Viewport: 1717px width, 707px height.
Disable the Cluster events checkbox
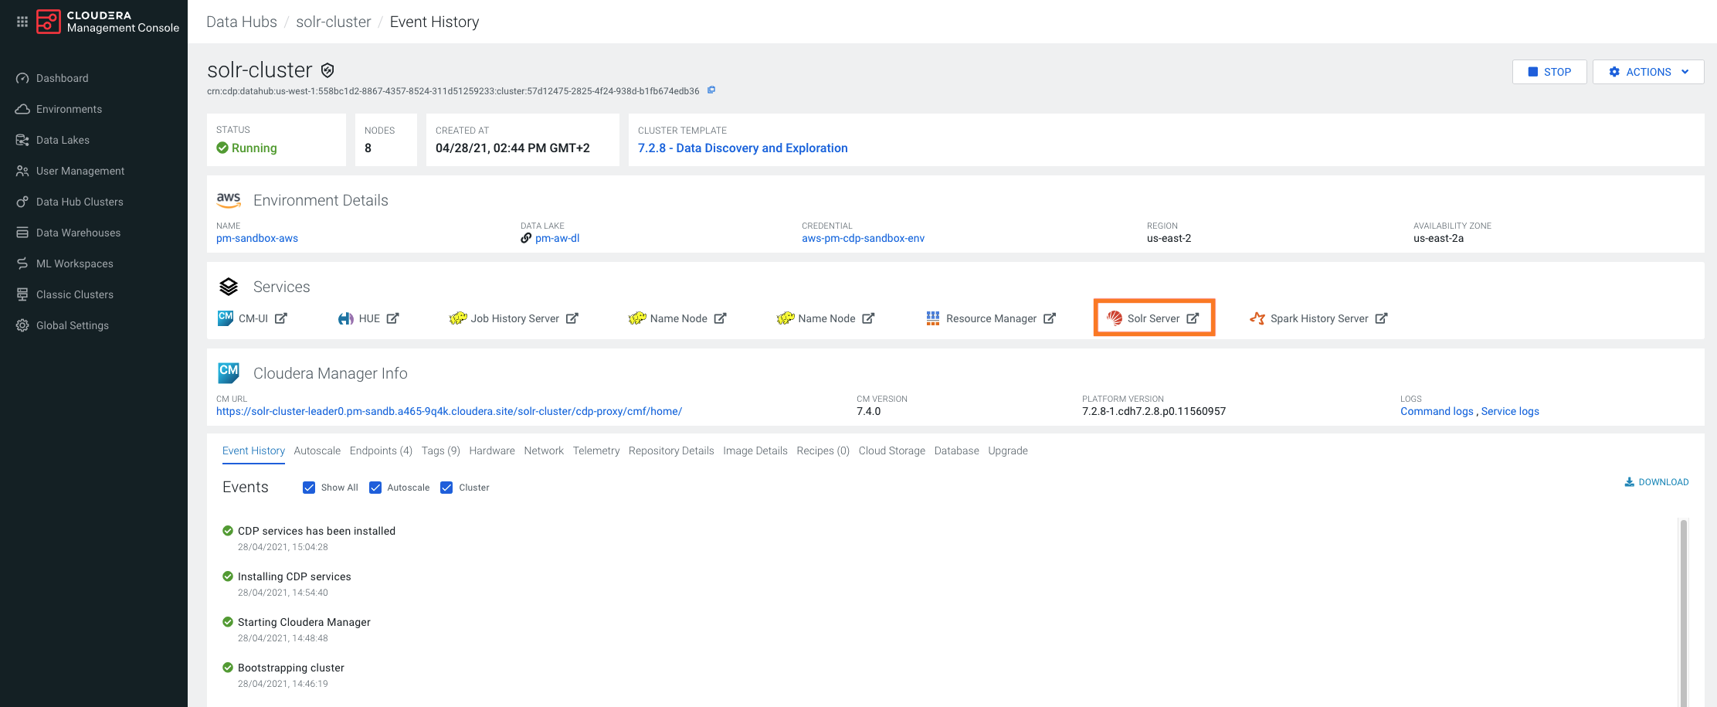[x=446, y=488]
